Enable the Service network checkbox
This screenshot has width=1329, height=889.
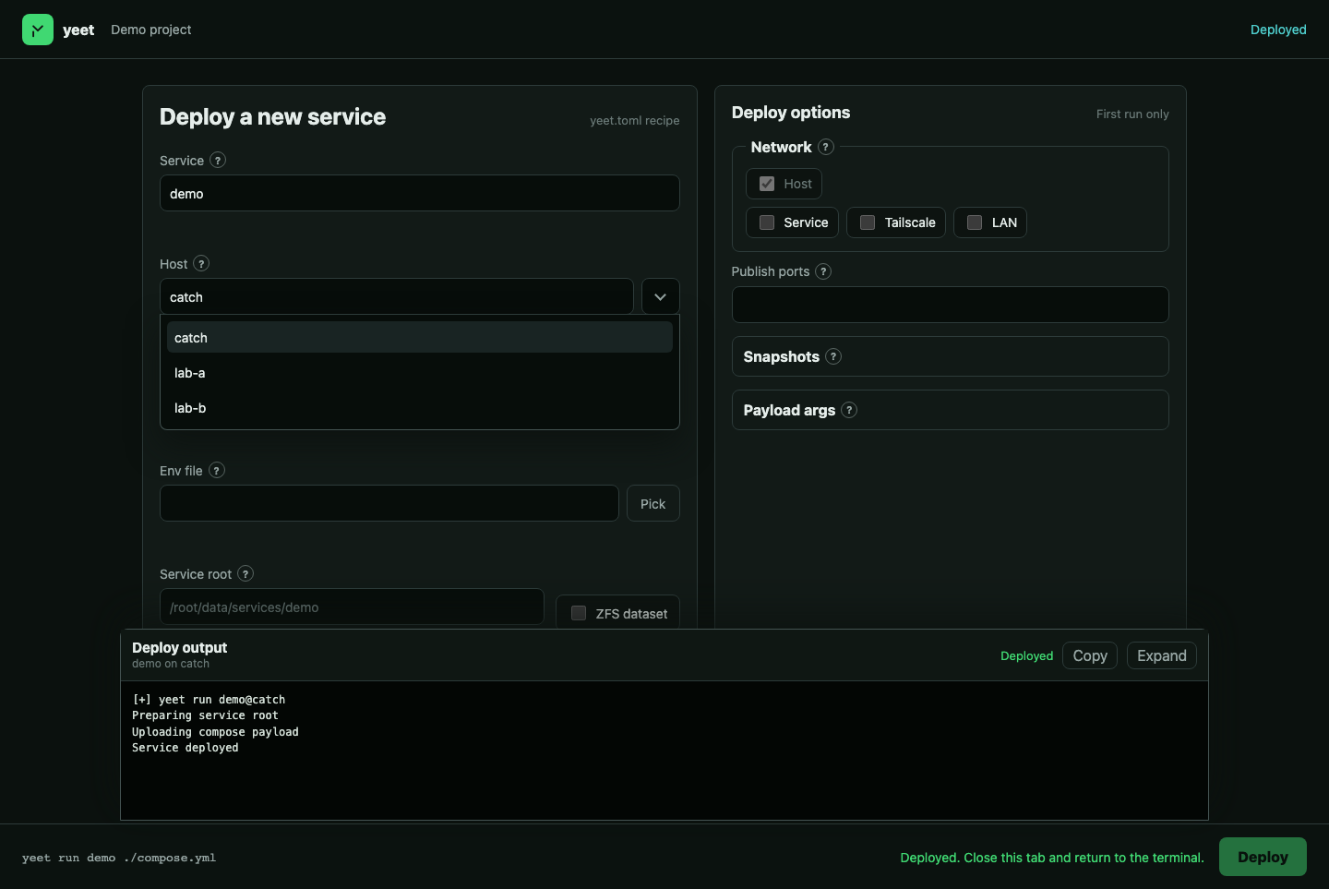[767, 222]
